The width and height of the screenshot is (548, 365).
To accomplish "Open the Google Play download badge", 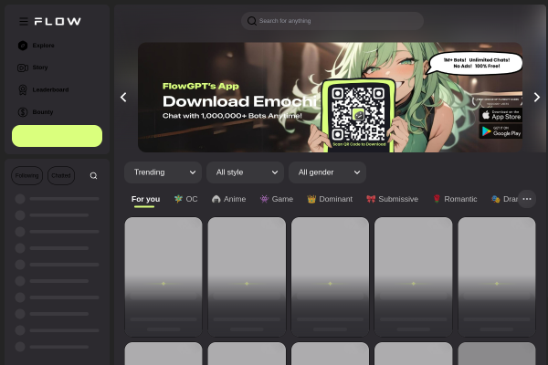I will (x=501, y=131).
